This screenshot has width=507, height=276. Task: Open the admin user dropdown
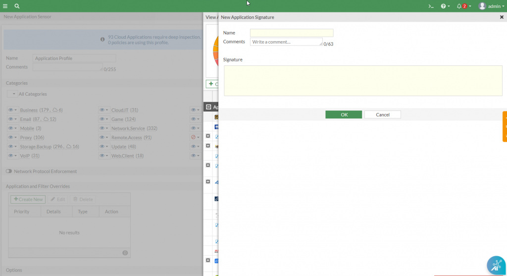[489, 6]
